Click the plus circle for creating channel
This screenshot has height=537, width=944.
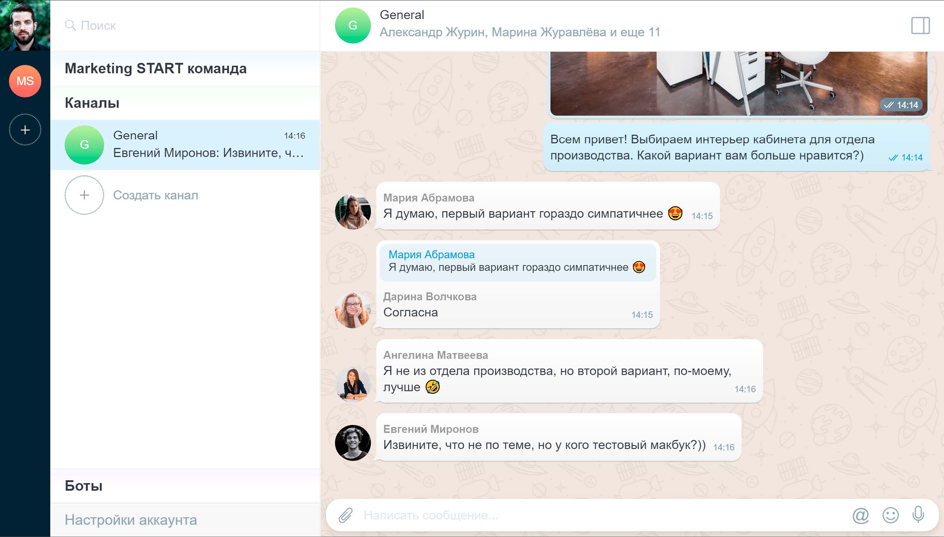click(84, 195)
